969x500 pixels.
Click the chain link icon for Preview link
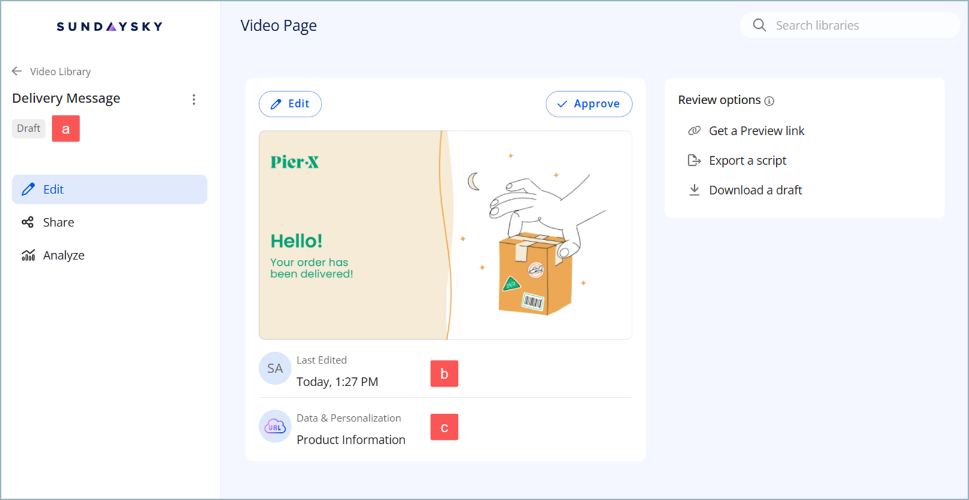(x=694, y=131)
